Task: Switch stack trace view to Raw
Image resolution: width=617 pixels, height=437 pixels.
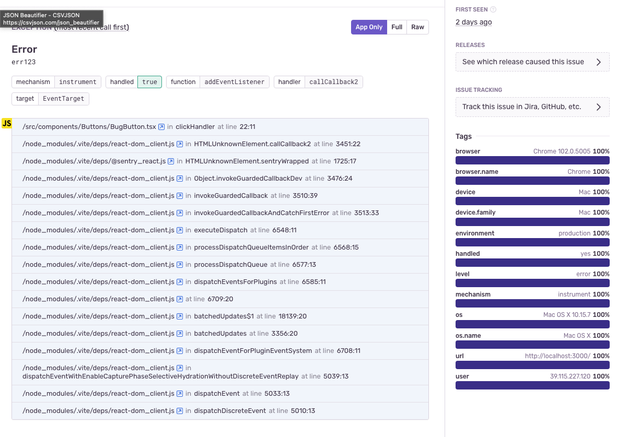Action: tap(417, 27)
